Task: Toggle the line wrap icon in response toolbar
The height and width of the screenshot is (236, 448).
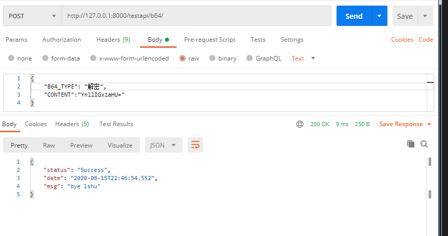Action: 195,145
